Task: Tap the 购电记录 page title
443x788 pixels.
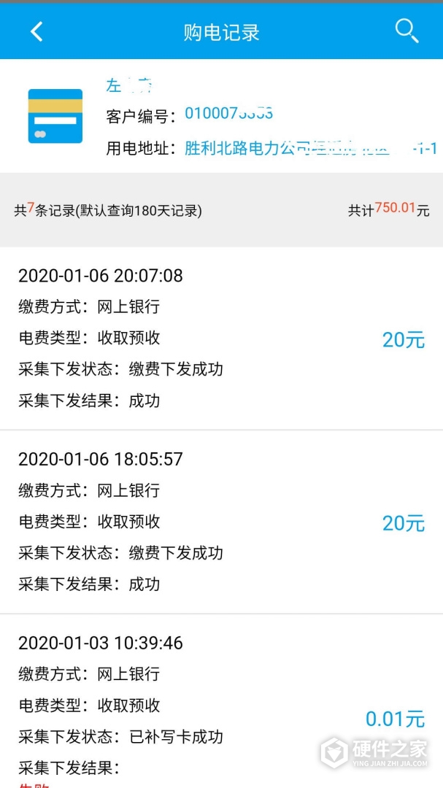Action: click(221, 32)
